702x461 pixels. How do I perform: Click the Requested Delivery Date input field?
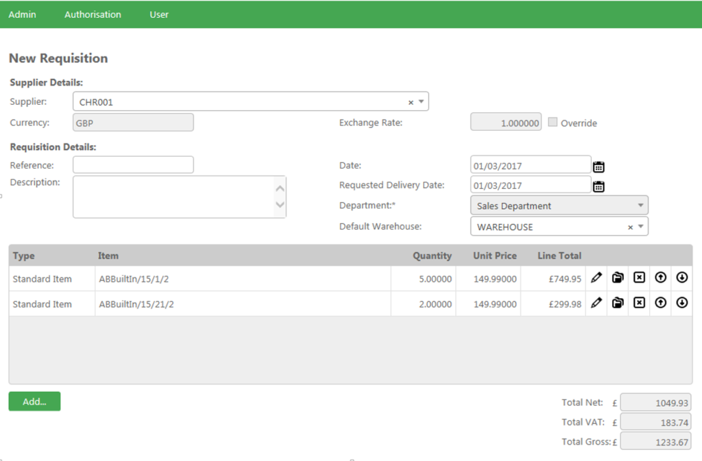(531, 185)
